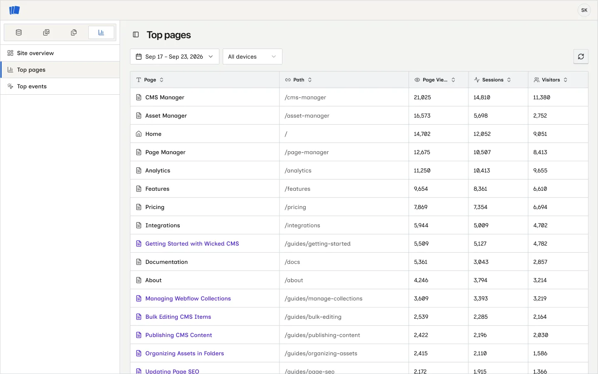
Task: Select the Features page name
Action: (x=157, y=189)
